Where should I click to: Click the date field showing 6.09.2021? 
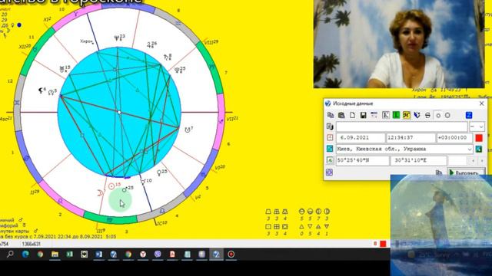click(361, 138)
